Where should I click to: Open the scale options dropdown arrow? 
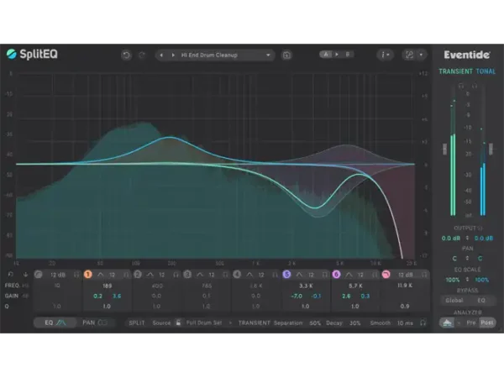[x=421, y=55]
